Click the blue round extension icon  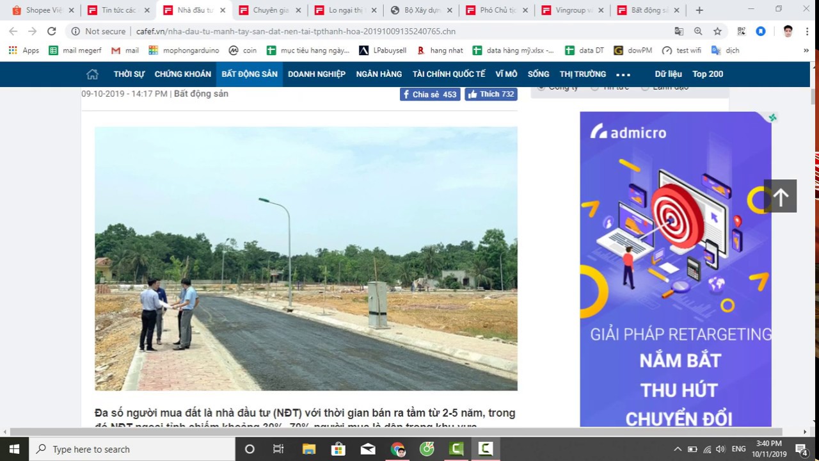(x=761, y=31)
